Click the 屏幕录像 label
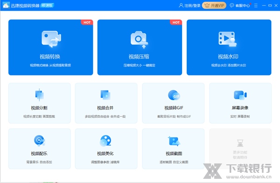 [240, 108]
